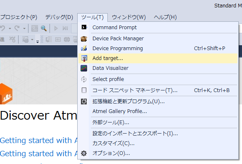Open 拡張機能と更新プログラム(U)...
242x164 pixels.
pos(158,102)
